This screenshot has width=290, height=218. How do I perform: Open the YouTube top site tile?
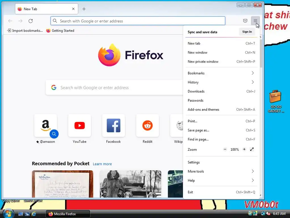(80, 126)
